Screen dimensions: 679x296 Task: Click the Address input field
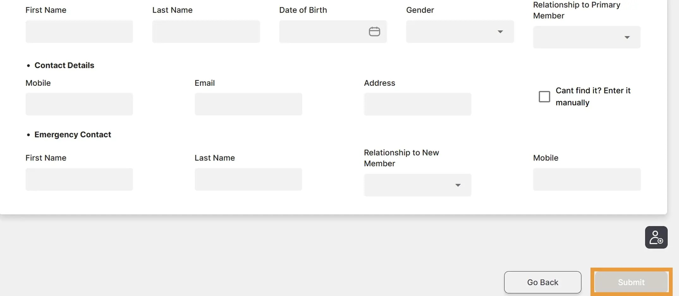(x=417, y=104)
